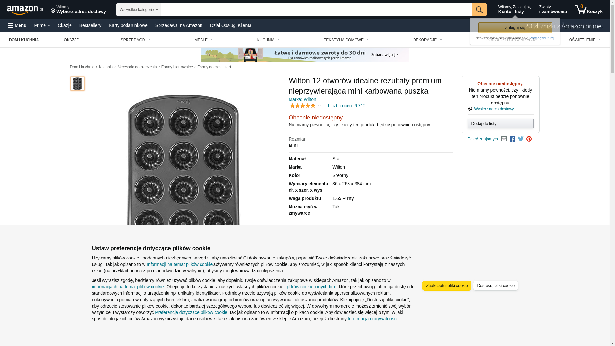Share product on Pinterest icon
This screenshot has width=615, height=346.
(529, 139)
